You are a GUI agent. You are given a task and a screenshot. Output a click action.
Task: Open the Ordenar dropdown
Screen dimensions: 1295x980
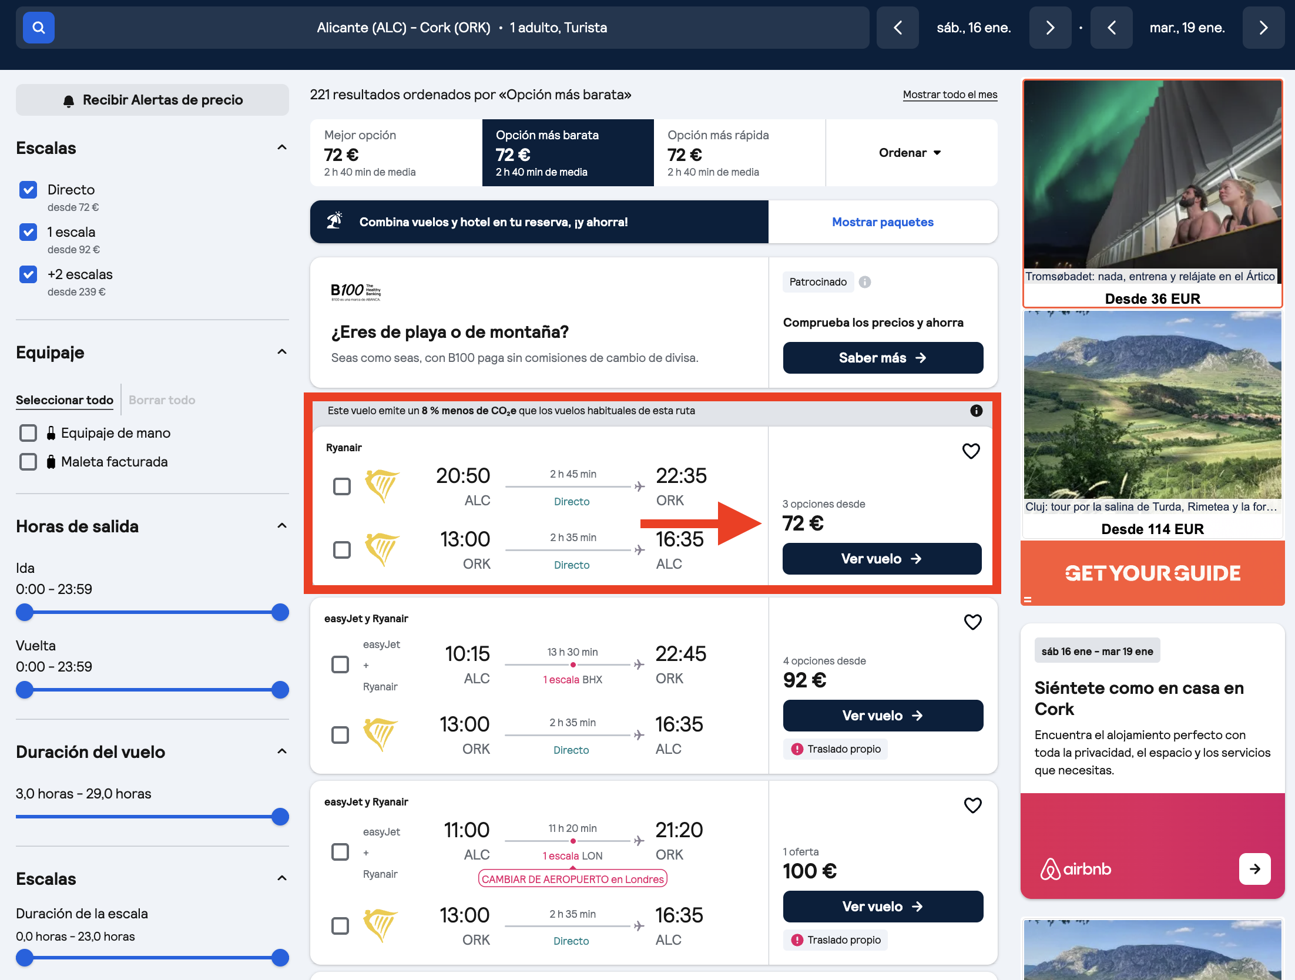click(x=910, y=153)
